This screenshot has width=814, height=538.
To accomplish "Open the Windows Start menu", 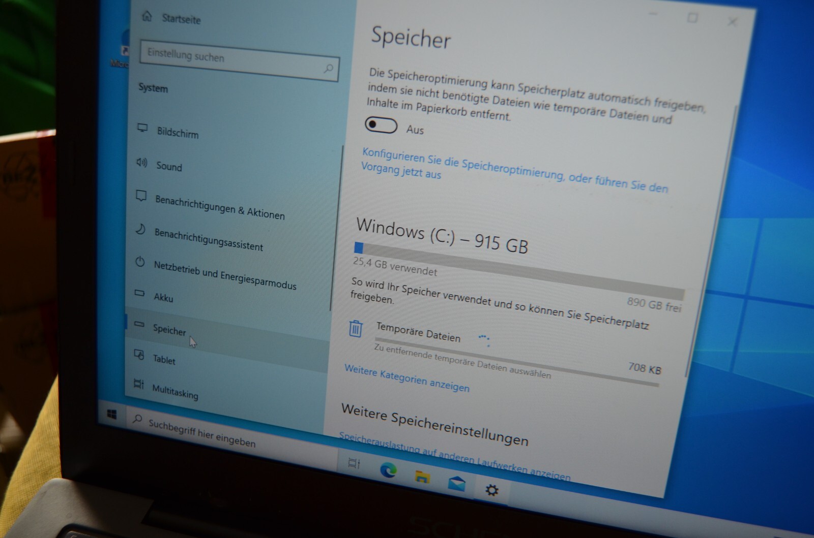I will 112,415.
